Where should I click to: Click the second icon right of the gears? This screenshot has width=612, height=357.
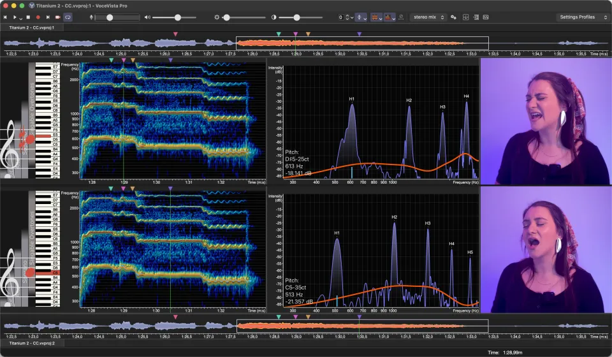pyautogui.click(x=476, y=17)
